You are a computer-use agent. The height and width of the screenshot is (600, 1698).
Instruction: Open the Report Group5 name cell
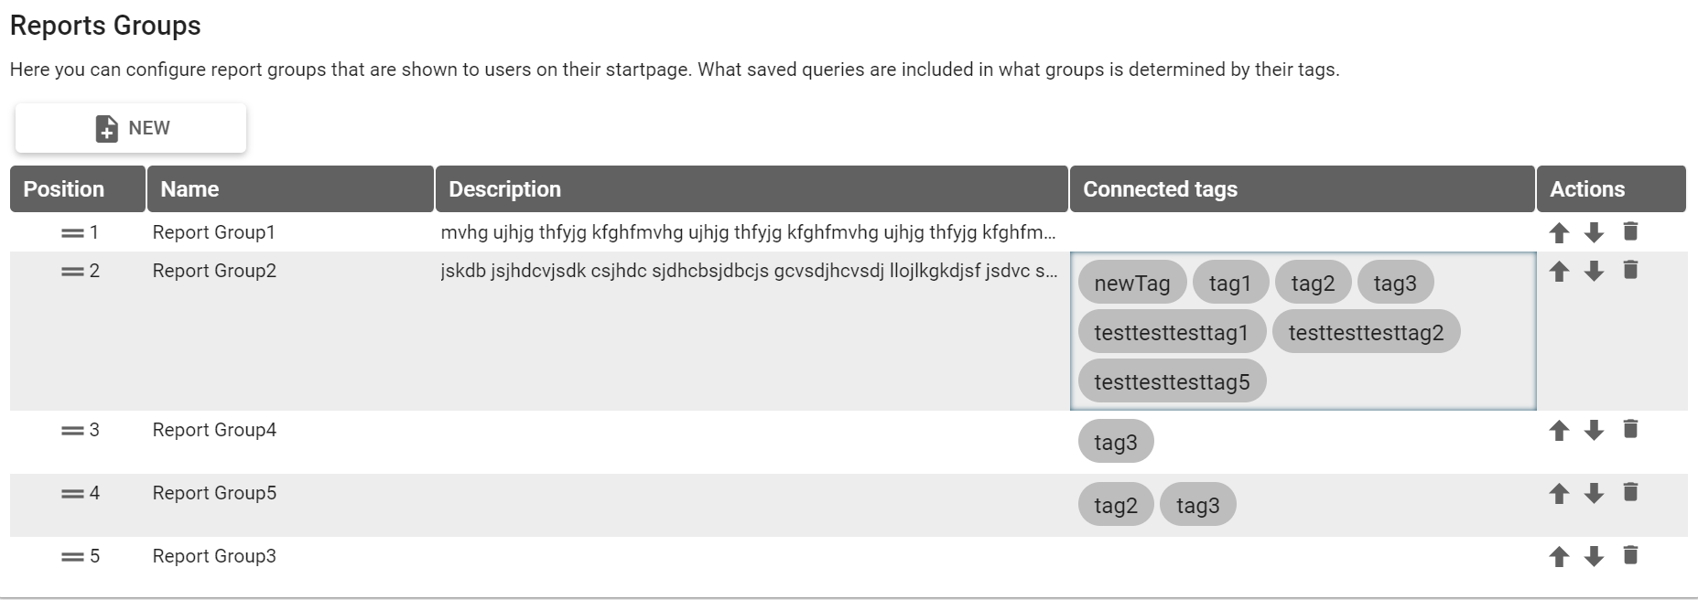(214, 493)
